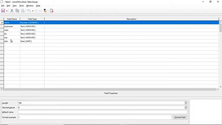Select the city field name cell
Image resolution: width=222 pixels, height=125 pixels.
(x=12, y=37)
